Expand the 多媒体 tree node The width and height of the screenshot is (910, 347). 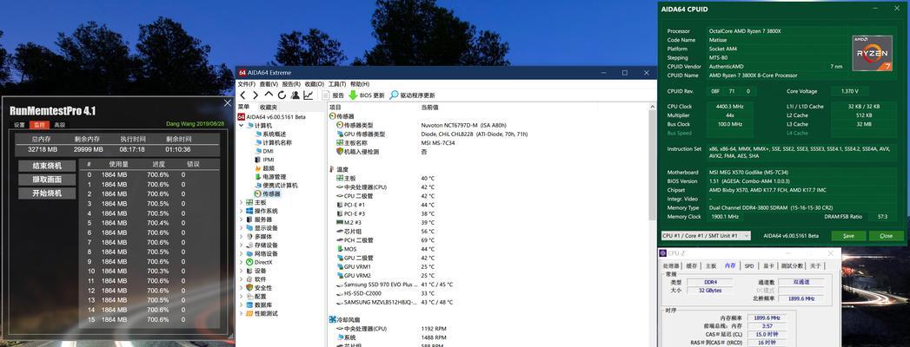[242, 236]
